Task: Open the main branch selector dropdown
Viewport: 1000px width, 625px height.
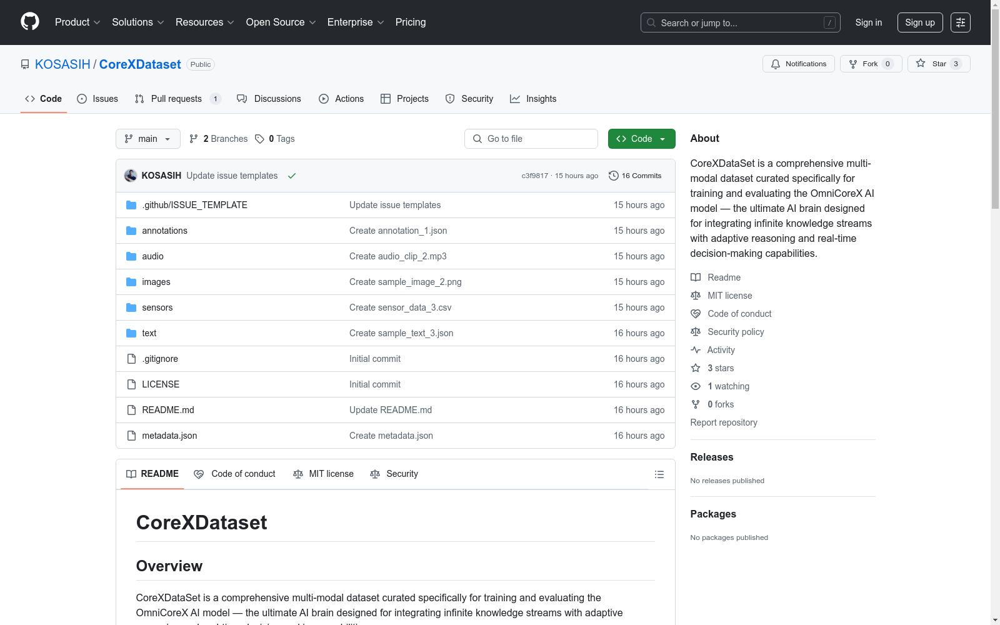Action: click(x=148, y=139)
